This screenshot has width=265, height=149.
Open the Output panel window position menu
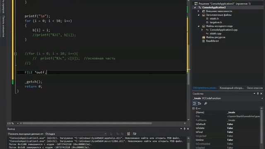pos(181,129)
